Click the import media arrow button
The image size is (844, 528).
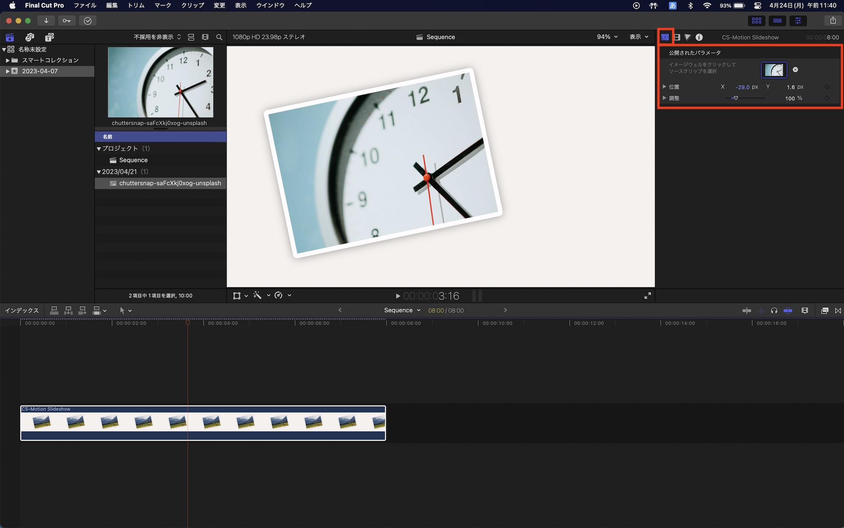(x=46, y=21)
